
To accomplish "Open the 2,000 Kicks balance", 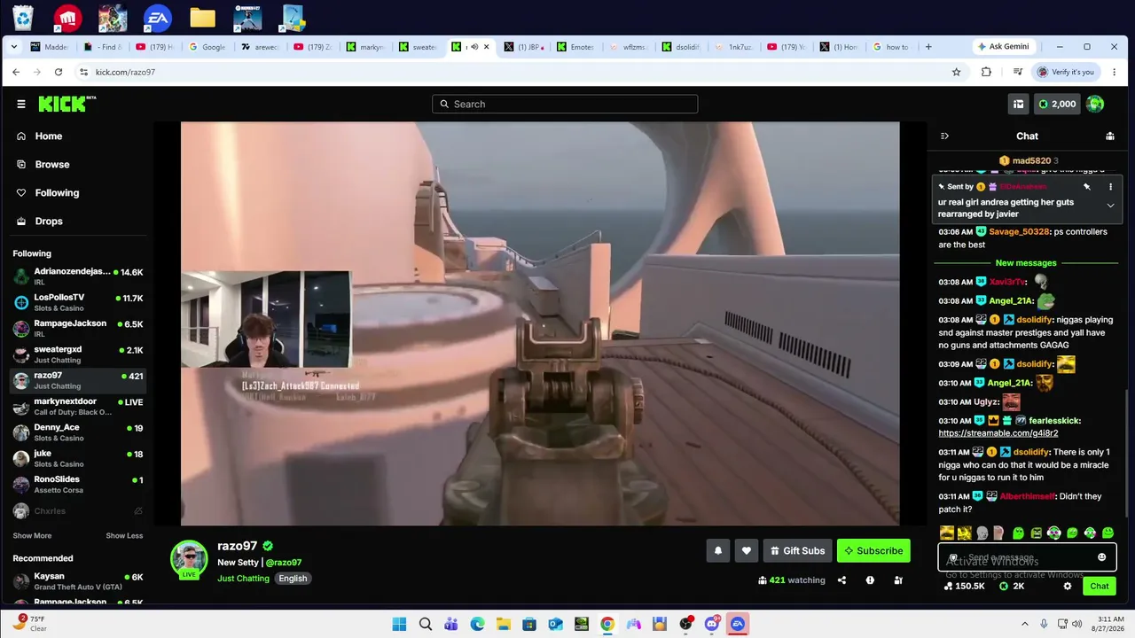I will [x=1056, y=104].
